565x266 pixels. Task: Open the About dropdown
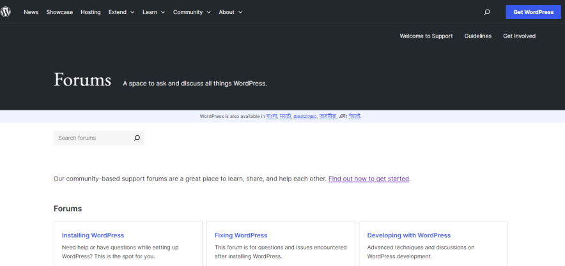(230, 12)
